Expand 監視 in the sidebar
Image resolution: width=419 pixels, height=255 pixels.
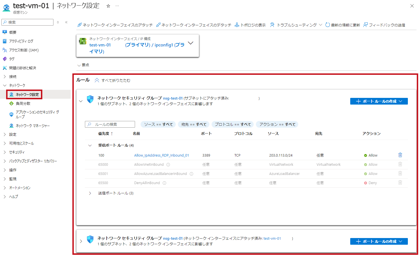pos(5,179)
